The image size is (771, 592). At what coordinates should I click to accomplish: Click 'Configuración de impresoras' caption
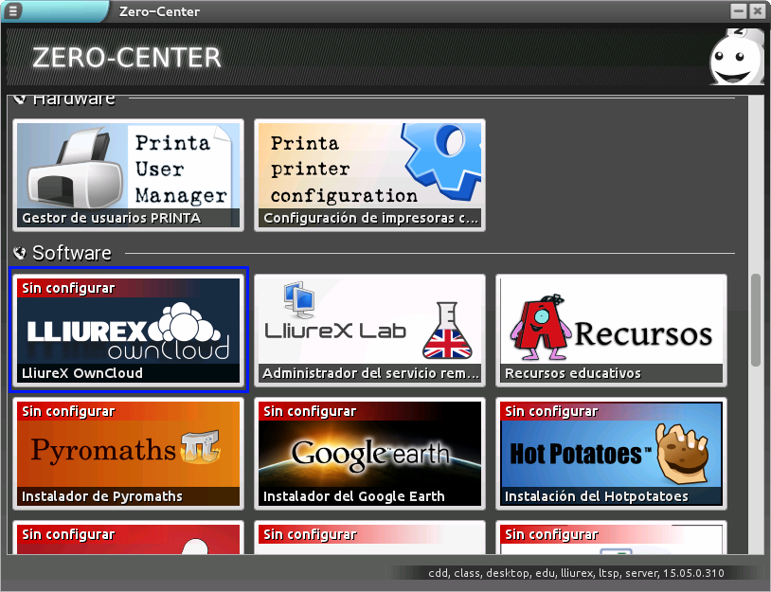[x=370, y=218]
